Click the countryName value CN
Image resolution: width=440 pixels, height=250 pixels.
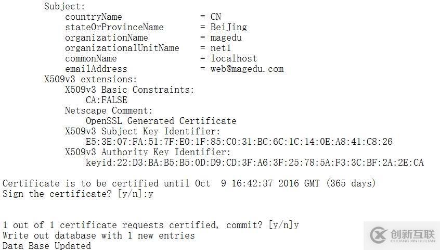pos(216,17)
